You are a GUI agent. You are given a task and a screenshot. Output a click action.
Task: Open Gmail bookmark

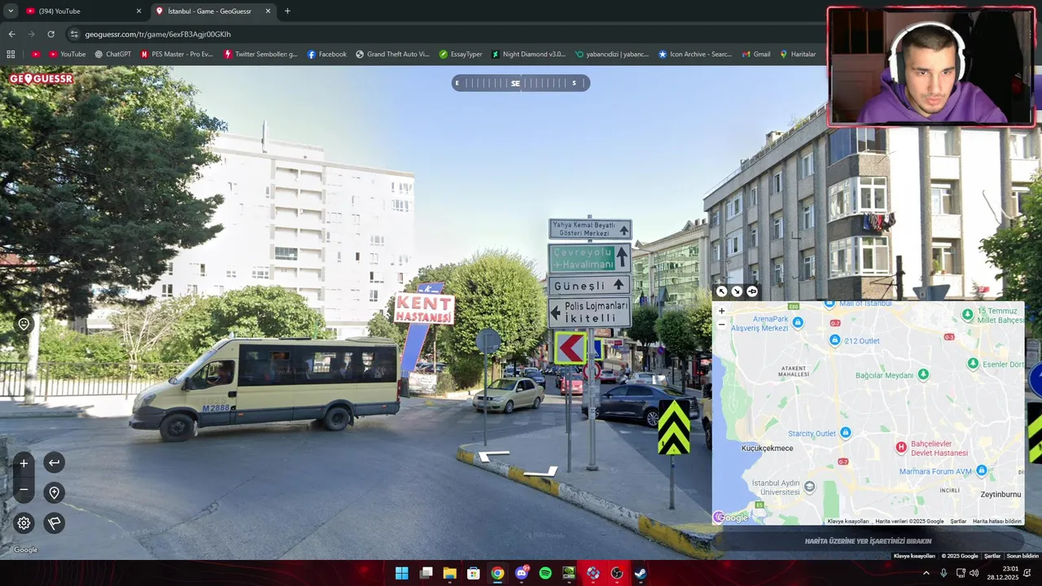point(756,55)
